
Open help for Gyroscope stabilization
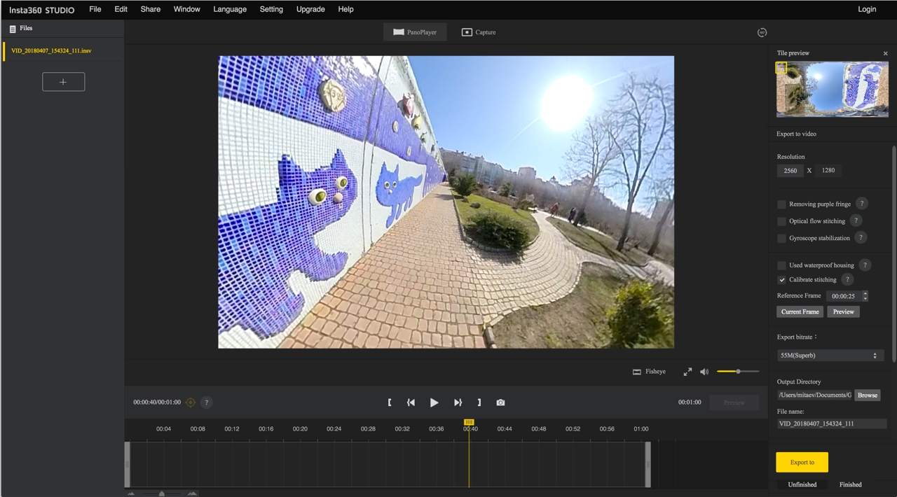861,237
